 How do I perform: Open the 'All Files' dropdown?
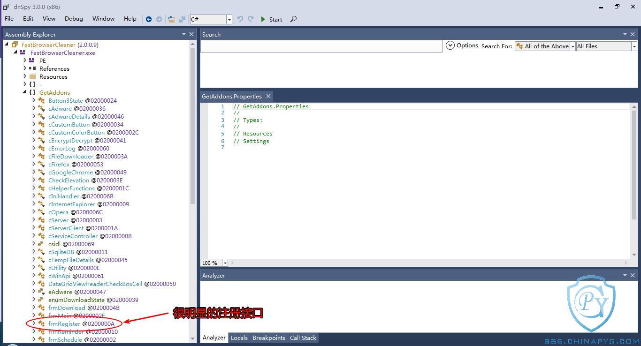(606, 46)
